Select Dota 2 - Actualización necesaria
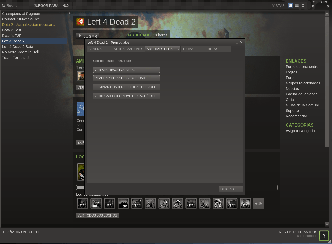The image size is (332, 244). click(34, 25)
